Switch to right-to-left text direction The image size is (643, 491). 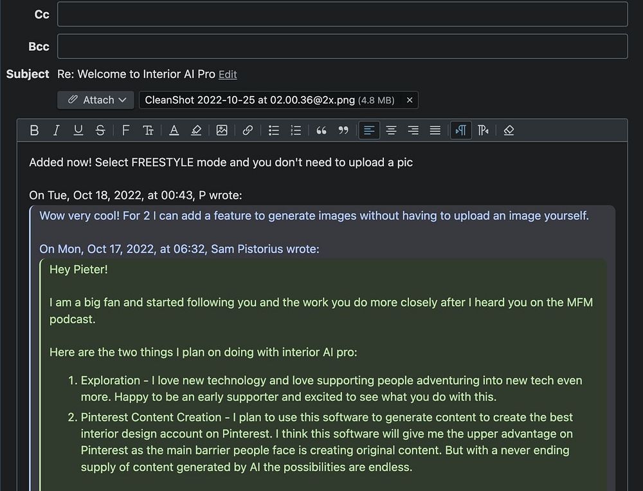click(x=484, y=131)
